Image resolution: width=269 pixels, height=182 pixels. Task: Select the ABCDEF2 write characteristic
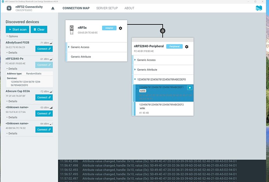163,108
